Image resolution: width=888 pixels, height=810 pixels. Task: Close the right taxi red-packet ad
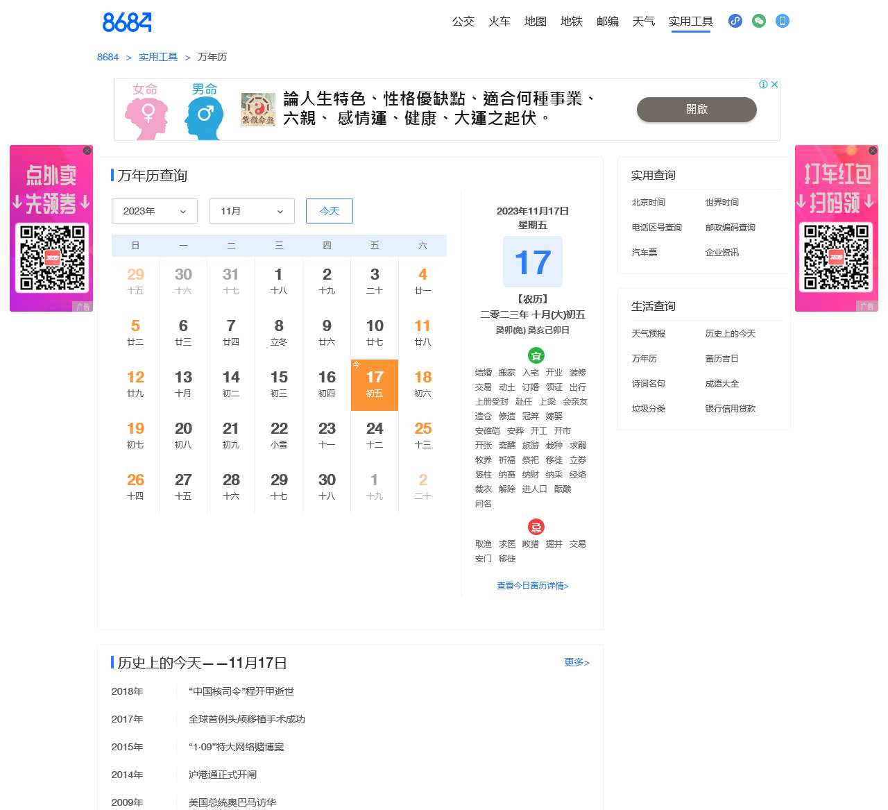[873, 151]
